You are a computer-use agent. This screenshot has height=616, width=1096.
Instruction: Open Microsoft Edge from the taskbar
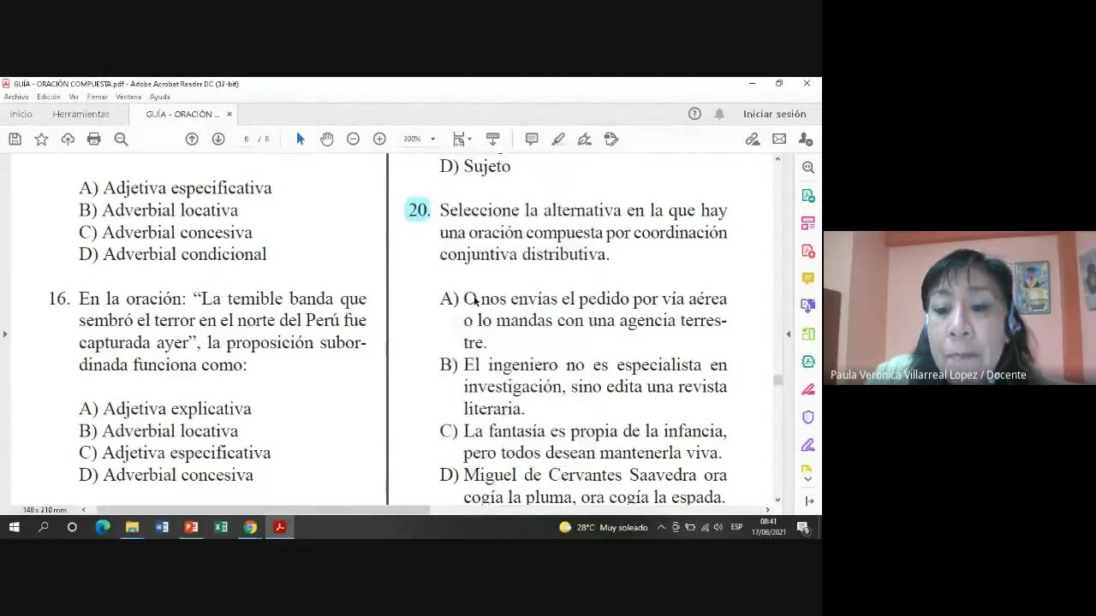[103, 527]
